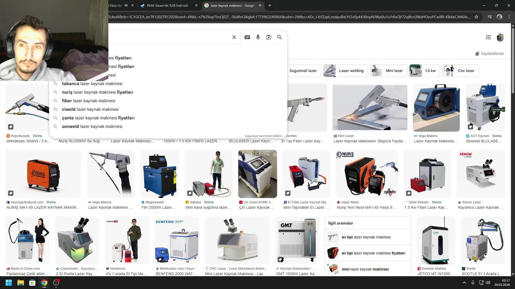Image resolution: width=515 pixels, height=289 pixels.
Task: Open the Kirin Laser welding image result
Action: point(370,108)
